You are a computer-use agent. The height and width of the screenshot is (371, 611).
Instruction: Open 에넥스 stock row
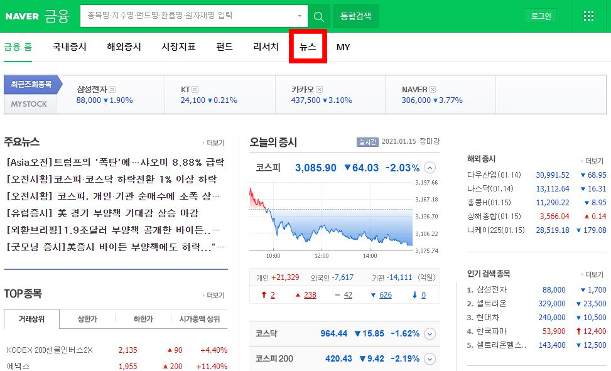(x=18, y=367)
